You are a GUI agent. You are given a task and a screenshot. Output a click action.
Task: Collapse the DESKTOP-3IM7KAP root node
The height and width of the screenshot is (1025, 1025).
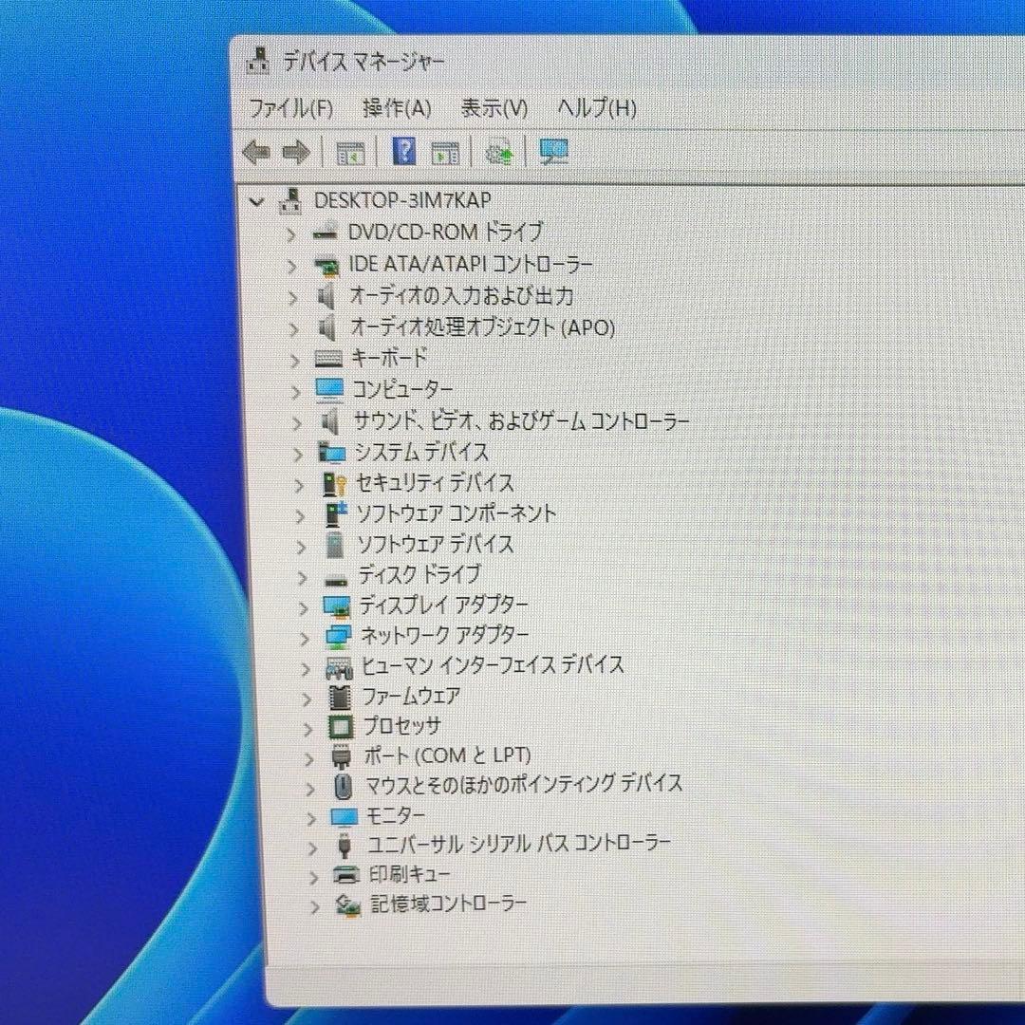[256, 201]
